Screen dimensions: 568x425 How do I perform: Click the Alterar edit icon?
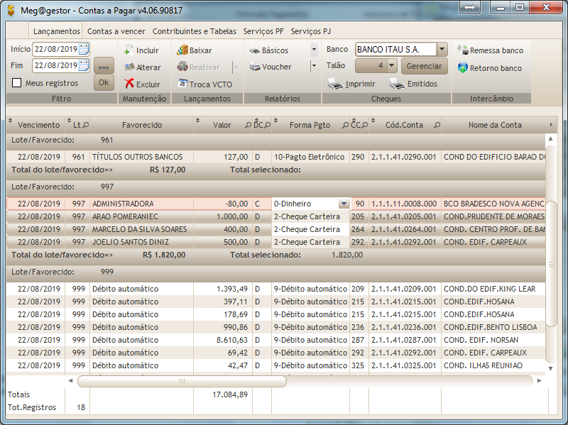click(x=129, y=67)
